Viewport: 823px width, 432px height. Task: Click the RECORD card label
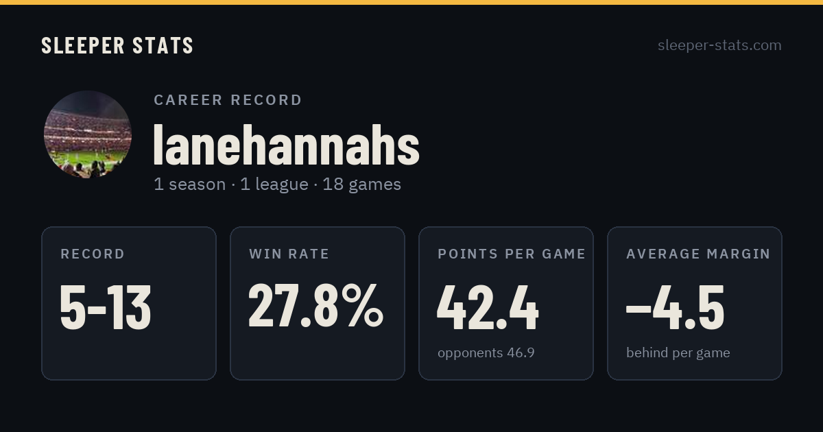tap(93, 254)
